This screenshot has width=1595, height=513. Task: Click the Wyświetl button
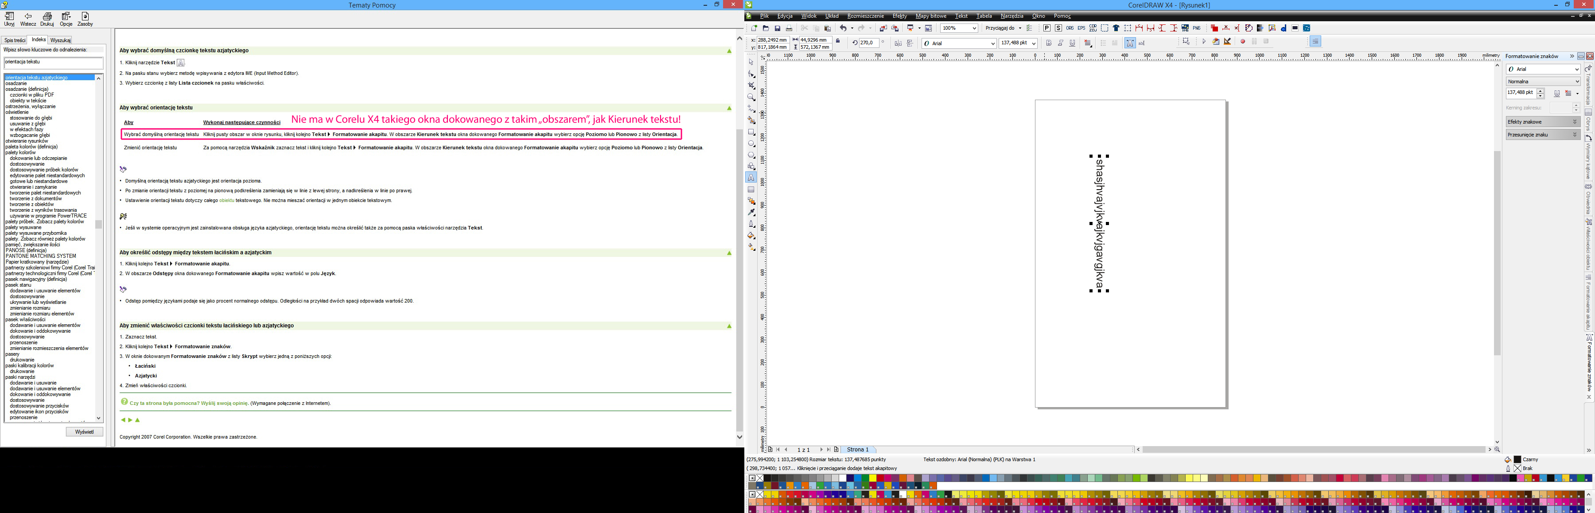84,432
